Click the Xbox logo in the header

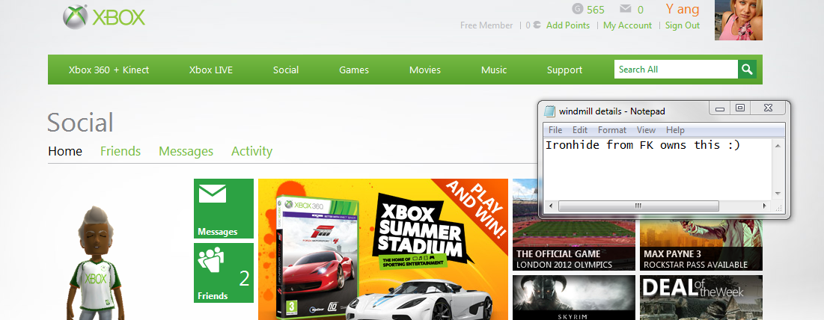click(103, 17)
